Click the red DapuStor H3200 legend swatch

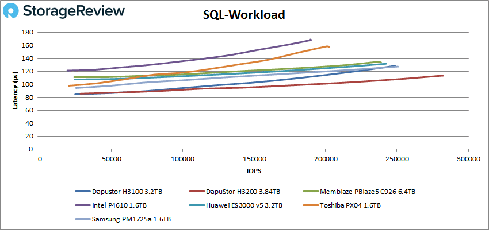pos(196,192)
